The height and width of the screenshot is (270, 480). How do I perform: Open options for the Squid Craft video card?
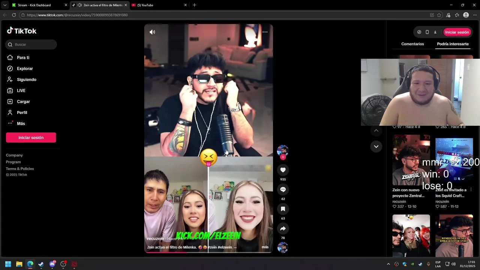click(471, 190)
